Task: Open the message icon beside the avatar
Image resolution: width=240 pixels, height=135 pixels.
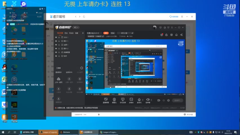Action: [160, 28]
